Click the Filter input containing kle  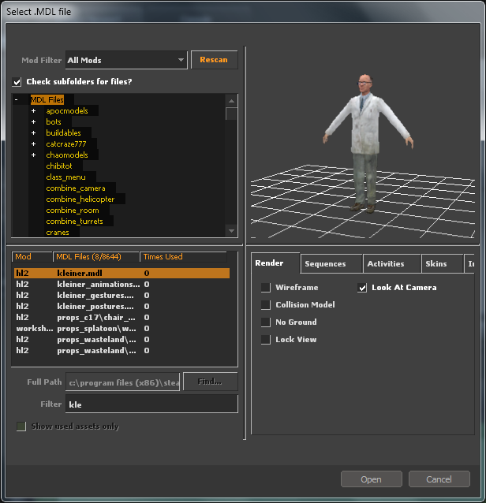click(x=151, y=404)
